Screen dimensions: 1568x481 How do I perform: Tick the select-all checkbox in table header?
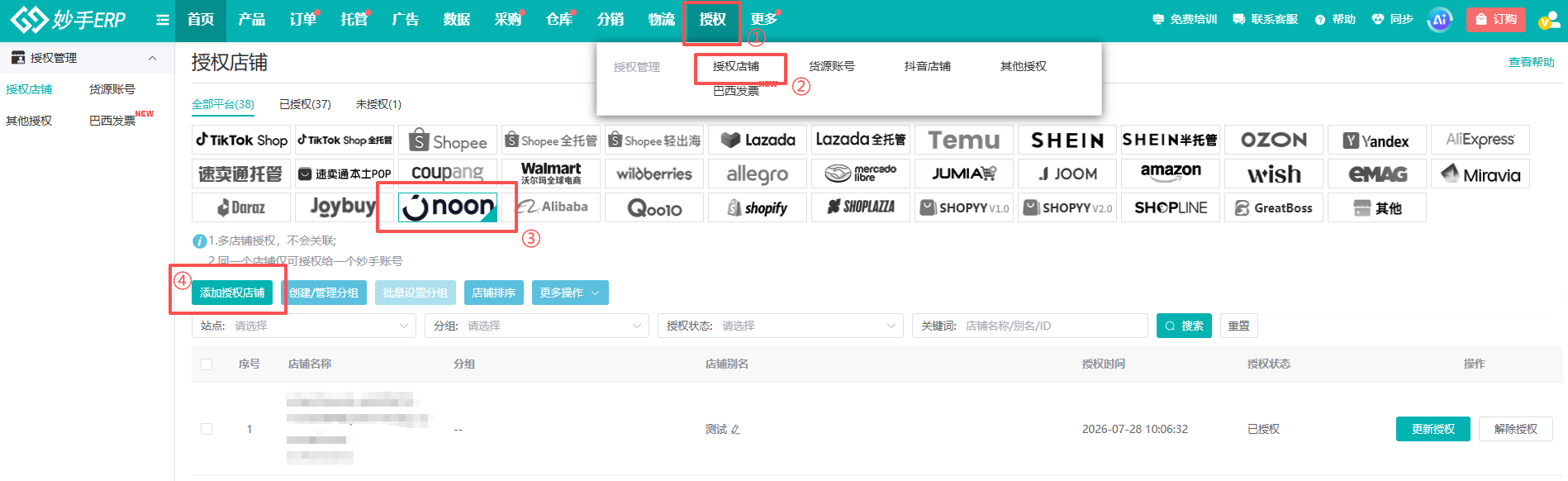click(207, 364)
